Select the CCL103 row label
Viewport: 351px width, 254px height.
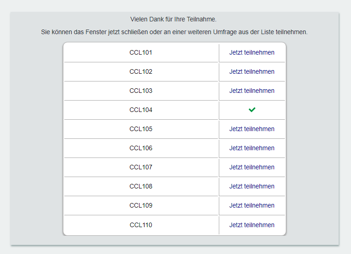point(141,91)
